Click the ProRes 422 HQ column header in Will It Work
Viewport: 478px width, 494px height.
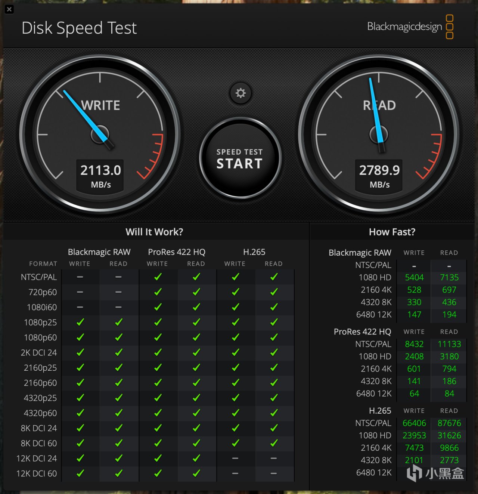[x=177, y=252]
